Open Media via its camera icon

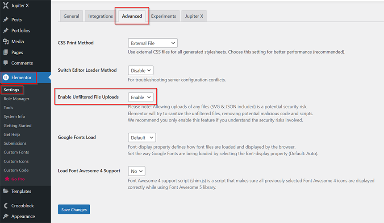pos(6,41)
